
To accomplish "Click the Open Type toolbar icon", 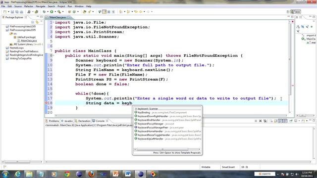I will point(84,12).
